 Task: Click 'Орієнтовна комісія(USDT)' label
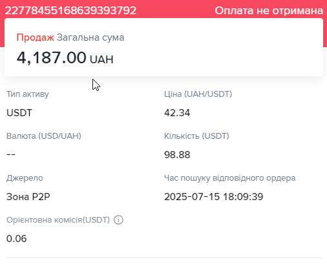(x=58, y=220)
